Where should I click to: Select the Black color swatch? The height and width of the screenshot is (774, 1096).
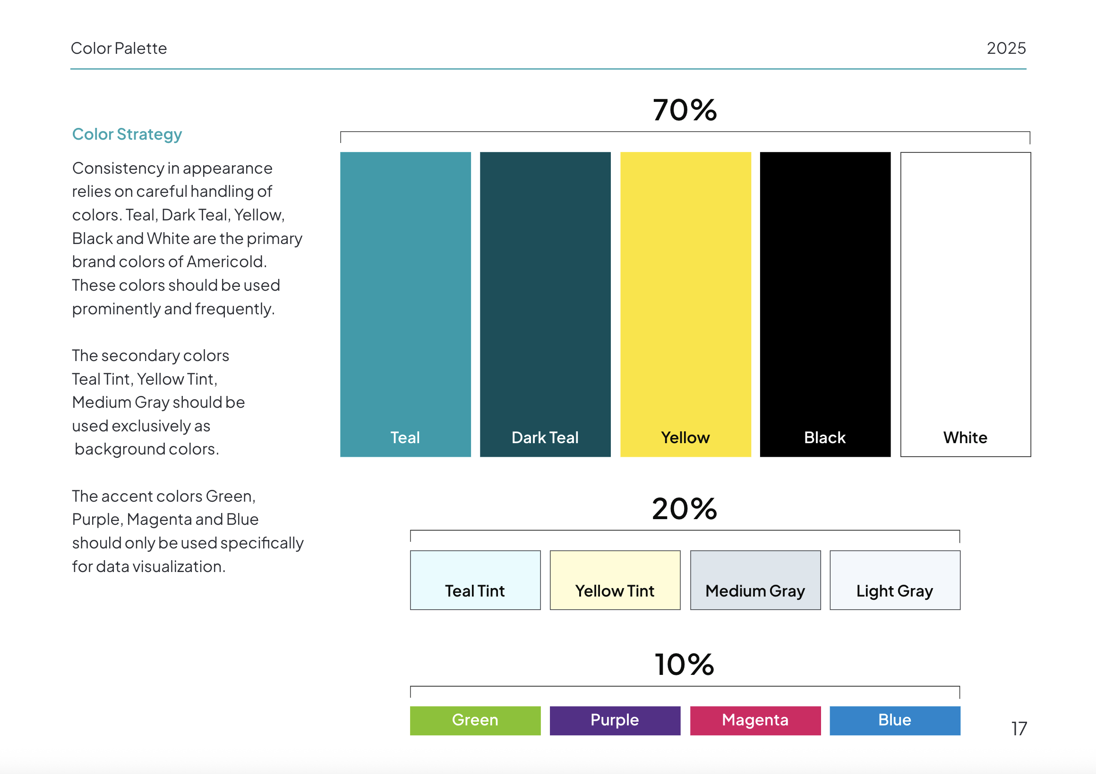point(825,304)
